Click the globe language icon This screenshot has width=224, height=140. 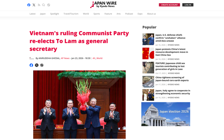tap(48, 5)
